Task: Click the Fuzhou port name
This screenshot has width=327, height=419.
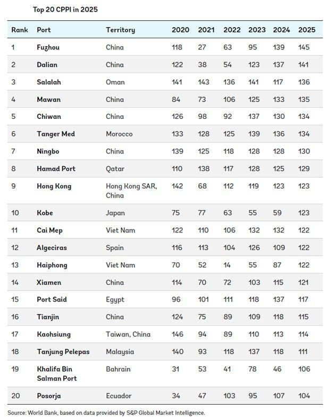Action: (48, 47)
